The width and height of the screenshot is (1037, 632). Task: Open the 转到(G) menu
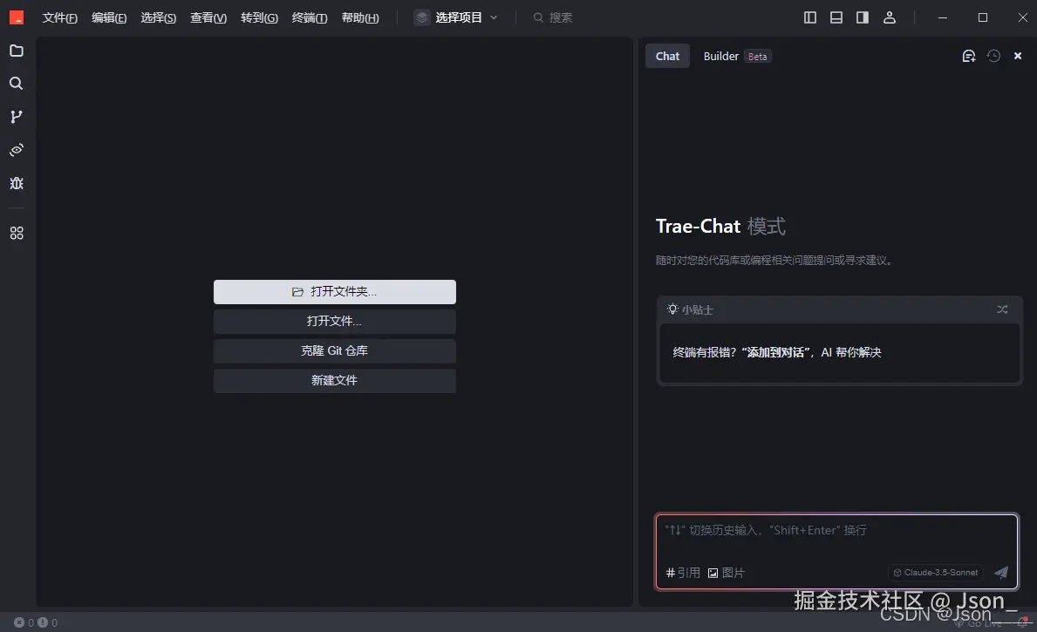coord(259,17)
